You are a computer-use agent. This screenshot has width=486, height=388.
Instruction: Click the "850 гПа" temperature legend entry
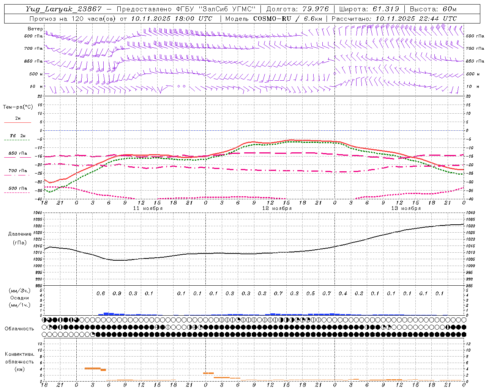[18, 153]
